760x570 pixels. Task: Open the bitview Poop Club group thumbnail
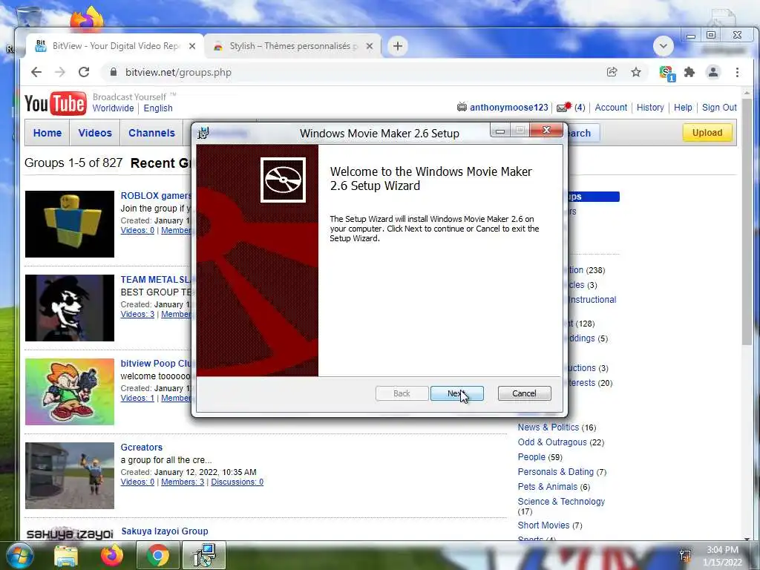click(x=70, y=392)
